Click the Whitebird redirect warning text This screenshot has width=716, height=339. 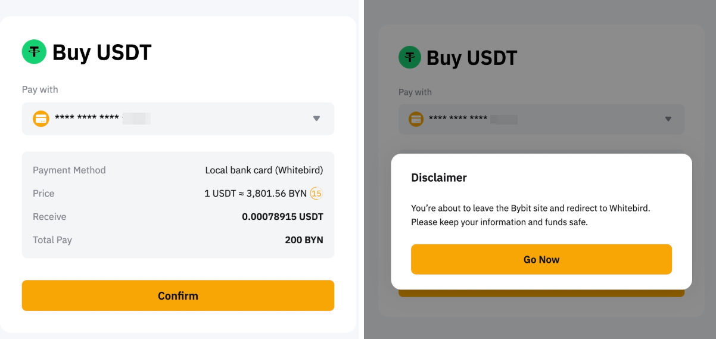tap(530, 215)
